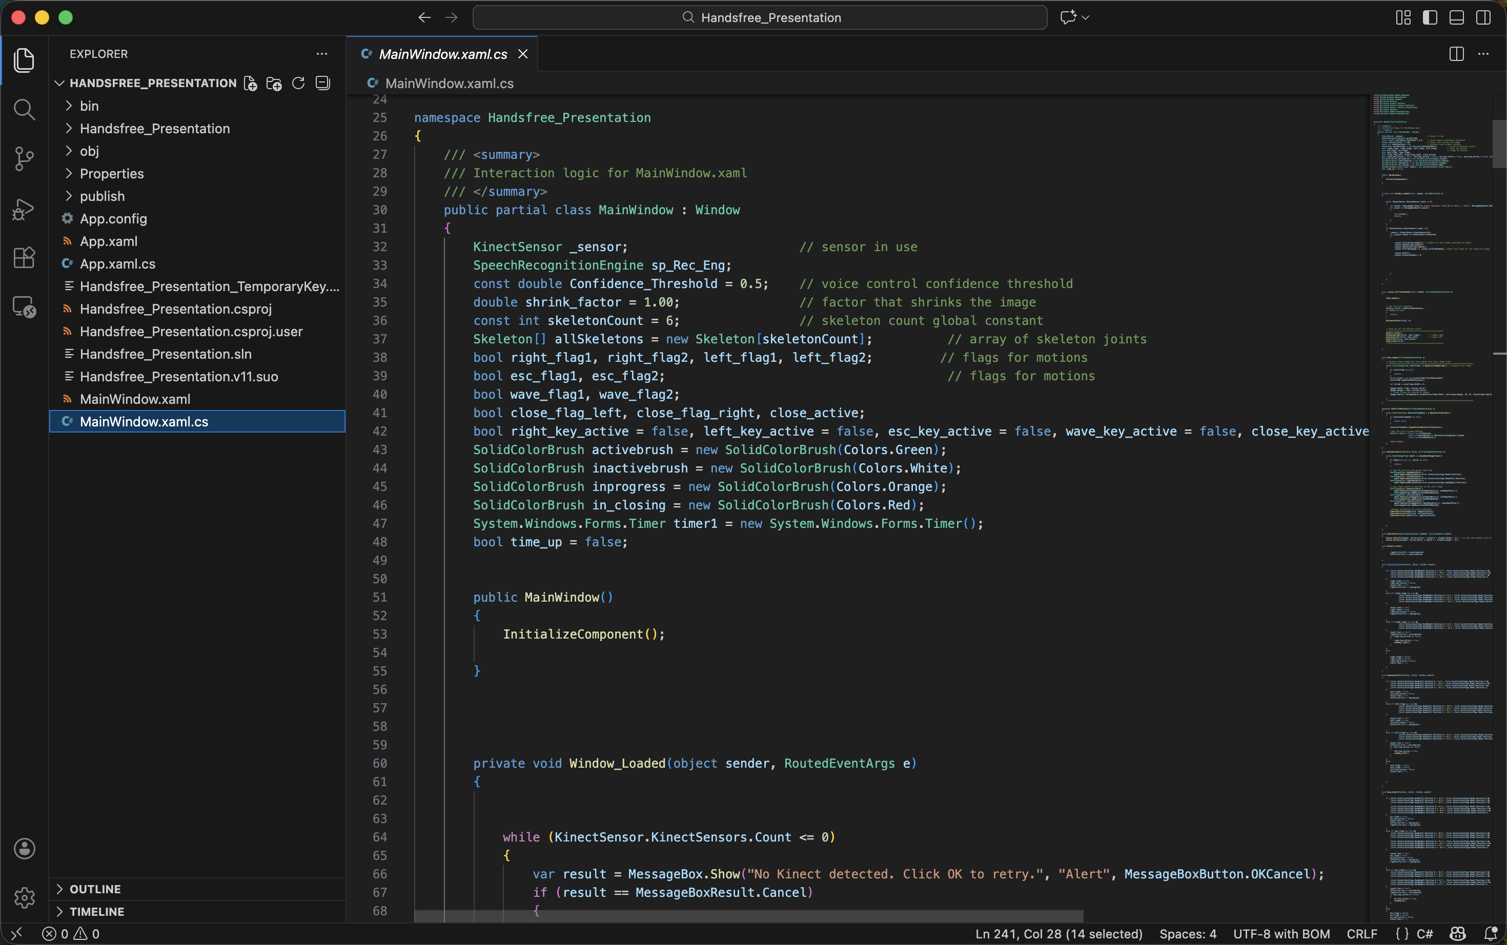Expand the OUTLINE section

[95, 889]
